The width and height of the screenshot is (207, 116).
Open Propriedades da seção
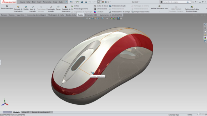[x=51, y=9]
